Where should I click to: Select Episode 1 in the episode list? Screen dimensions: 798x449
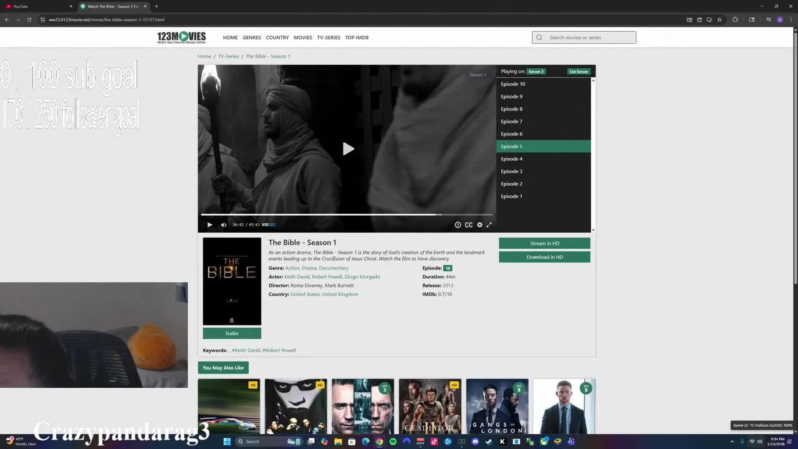point(543,196)
